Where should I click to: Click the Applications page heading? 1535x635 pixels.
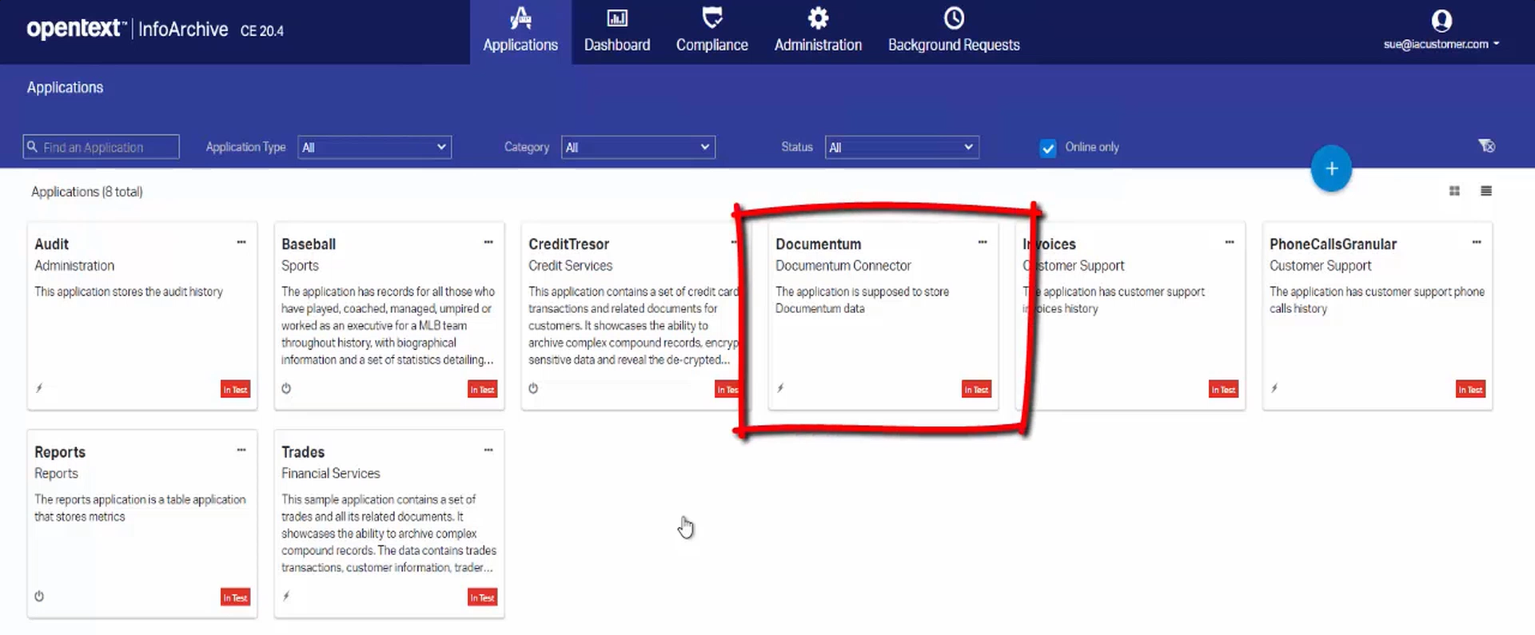[x=65, y=88]
